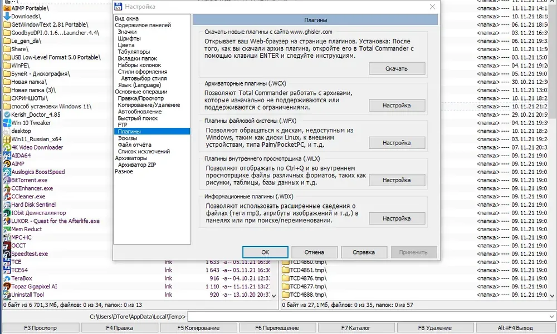Open the 'FTP' settings page
Image resolution: width=557 pixels, height=334 pixels.
(123, 125)
